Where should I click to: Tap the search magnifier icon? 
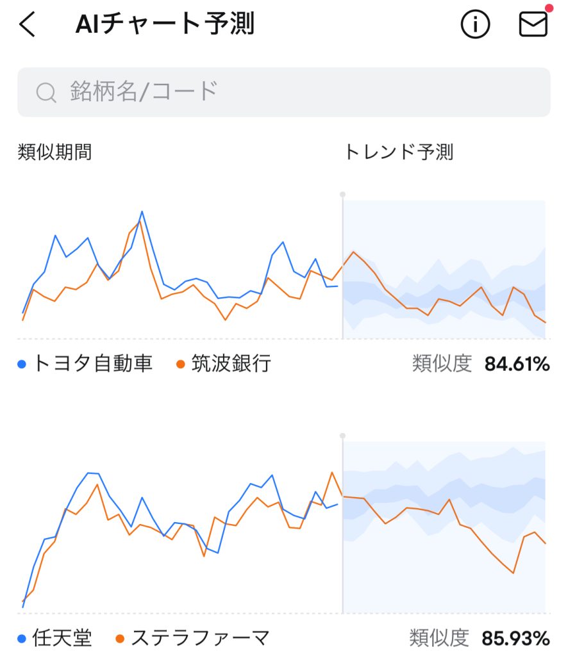point(46,93)
